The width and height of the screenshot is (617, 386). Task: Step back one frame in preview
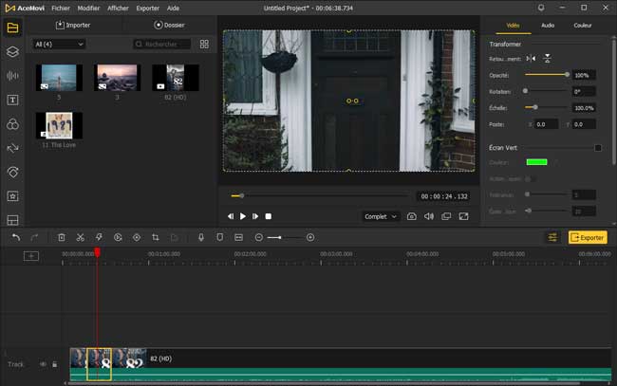click(x=231, y=216)
